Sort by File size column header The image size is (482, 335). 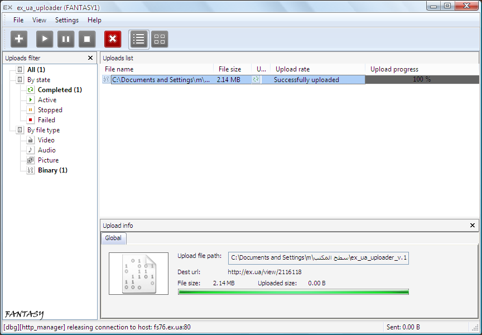[x=233, y=69]
